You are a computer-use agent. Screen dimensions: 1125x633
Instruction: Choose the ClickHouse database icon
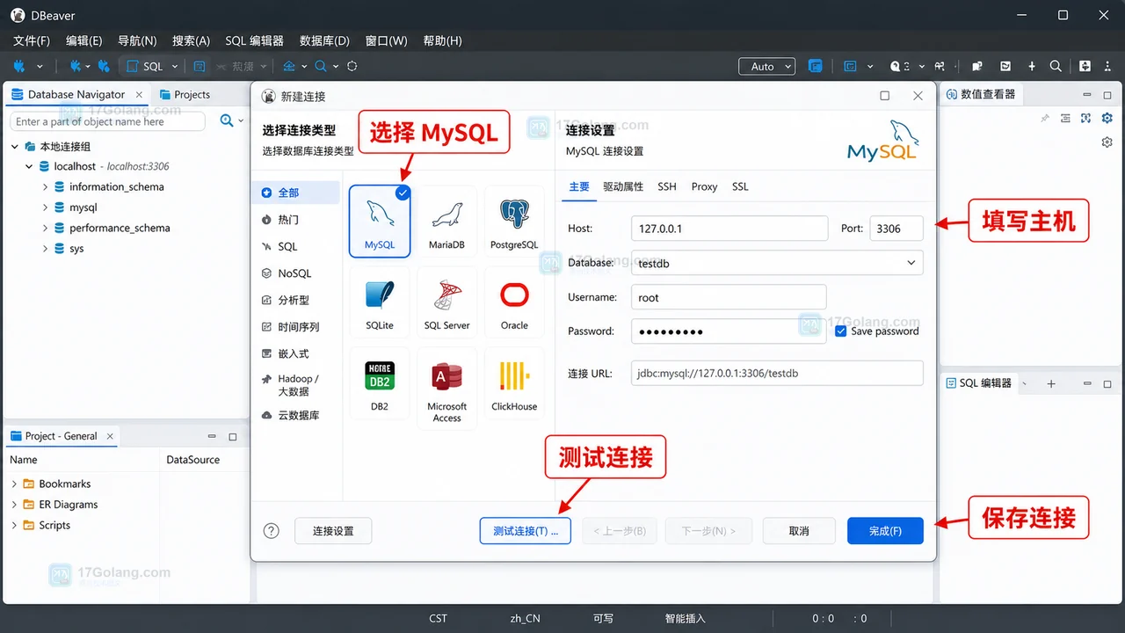pyautogui.click(x=514, y=385)
